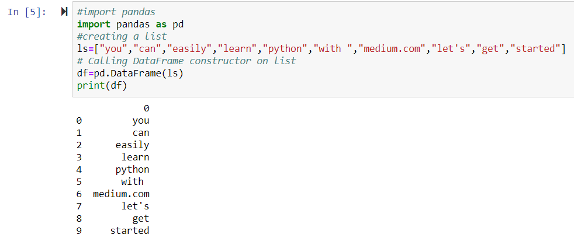Click the df=pd.DataFrame(ls) line

130,73
